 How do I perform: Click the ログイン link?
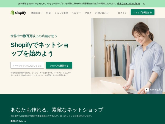coord(122,13)
